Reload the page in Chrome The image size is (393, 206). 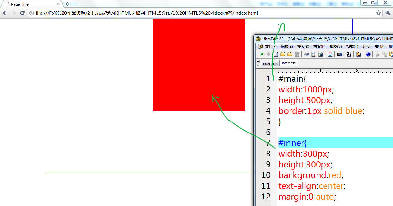pos(22,13)
